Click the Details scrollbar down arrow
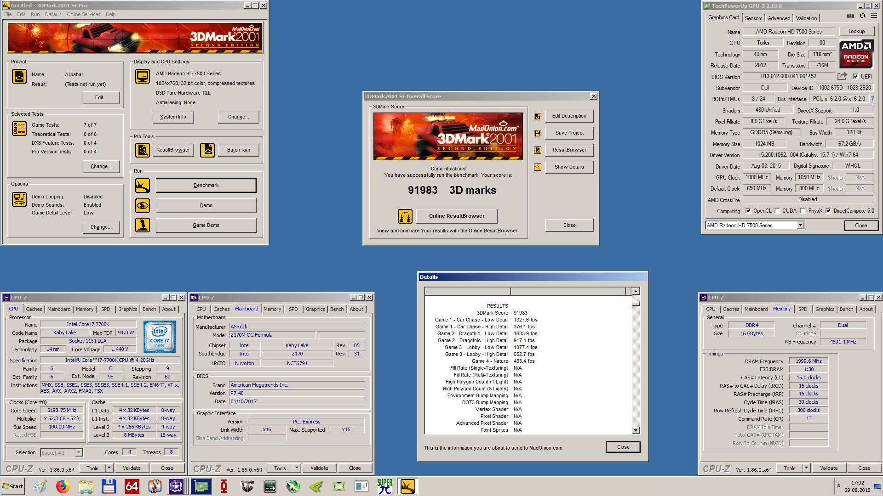The width and height of the screenshot is (883, 496). pyautogui.click(x=636, y=430)
